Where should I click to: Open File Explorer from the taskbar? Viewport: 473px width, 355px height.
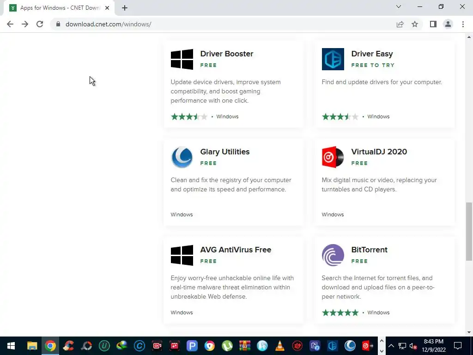tap(32, 346)
